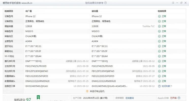Select factory battery serial F8Y129713EWQ687AD
The height and width of the screenshot is (101, 189).
37,71
